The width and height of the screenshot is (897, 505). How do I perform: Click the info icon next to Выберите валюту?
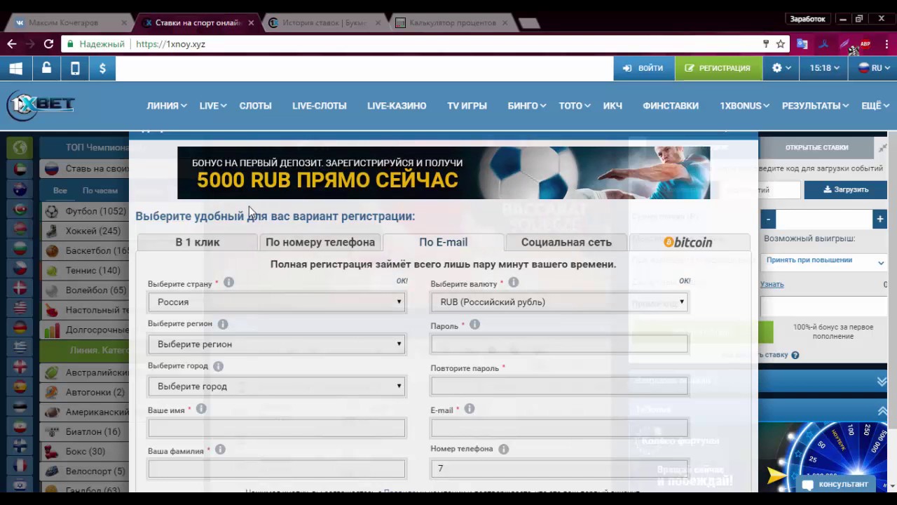(x=513, y=283)
